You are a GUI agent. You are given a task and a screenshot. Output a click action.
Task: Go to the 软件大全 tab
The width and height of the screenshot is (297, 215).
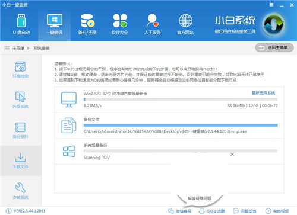pyautogui.click(x=120, y=24)
